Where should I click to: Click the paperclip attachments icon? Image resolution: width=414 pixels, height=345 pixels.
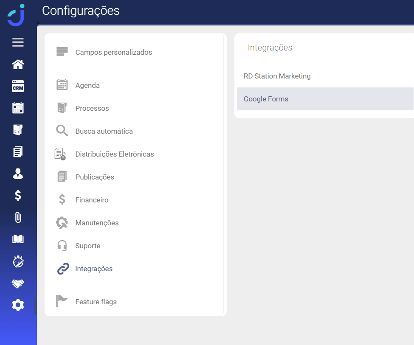click(x=18, y=217)
